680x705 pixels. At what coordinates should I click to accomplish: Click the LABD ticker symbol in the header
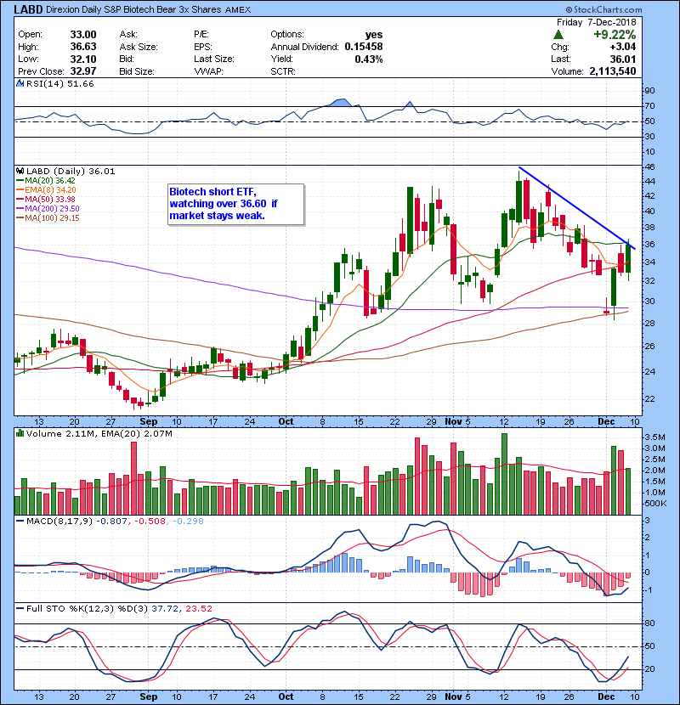(28, 9)
